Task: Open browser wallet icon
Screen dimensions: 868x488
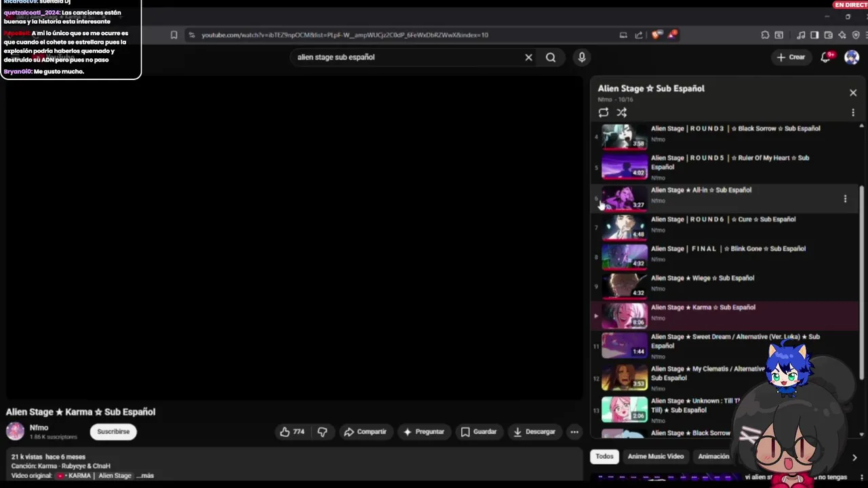Action: tap(829, 35)
